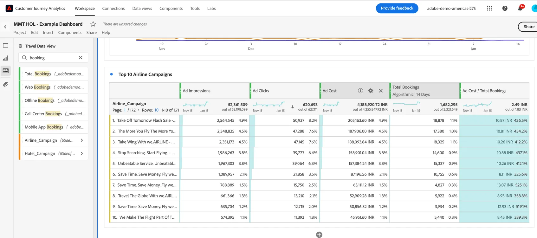Open the Insert menu
Image resolution: width=537 pixels, height=238 pixels.
48,32
